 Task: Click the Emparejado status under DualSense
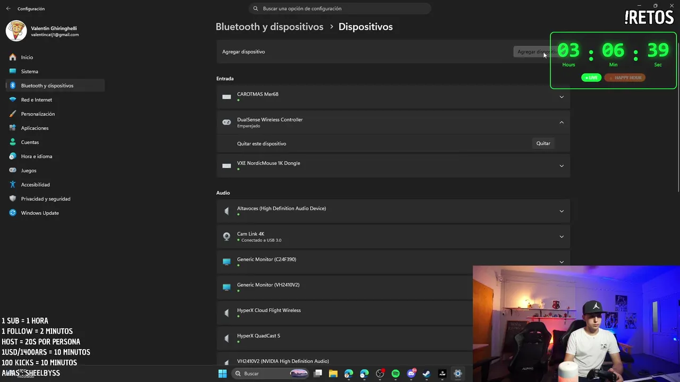249,126
